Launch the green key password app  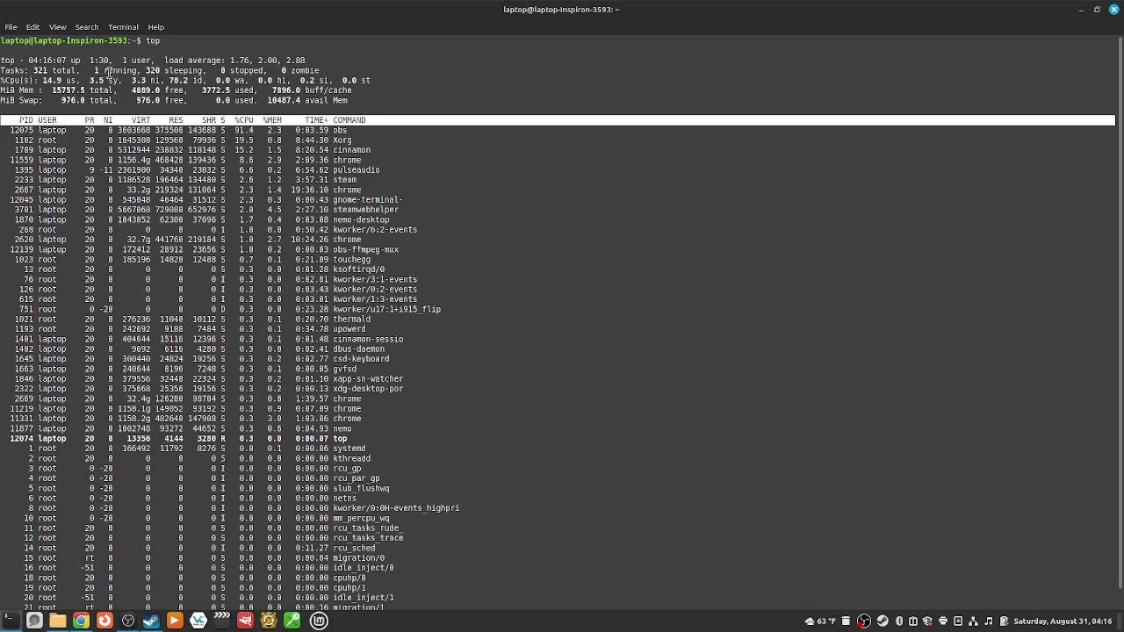point(292,621)
